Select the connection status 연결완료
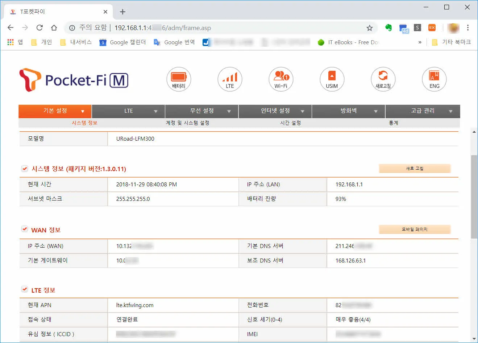Image resolution: width=478 pixels, height=343 pixels. [x=127, y=320]
